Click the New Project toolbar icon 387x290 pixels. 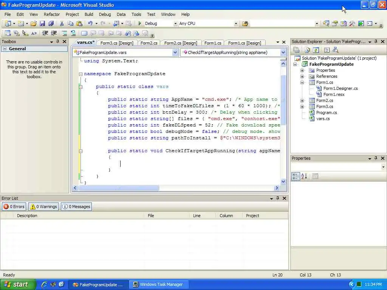[x=8, y=23]
